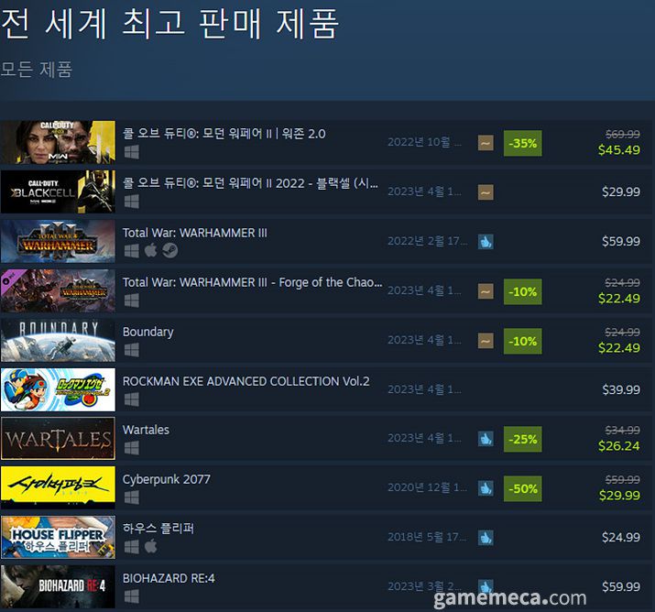This screenshot has width=655, height=612.
Task: Open the BIOHAZARD RE:4 title link
Action: pyautogui.click(x=169, y=579)
